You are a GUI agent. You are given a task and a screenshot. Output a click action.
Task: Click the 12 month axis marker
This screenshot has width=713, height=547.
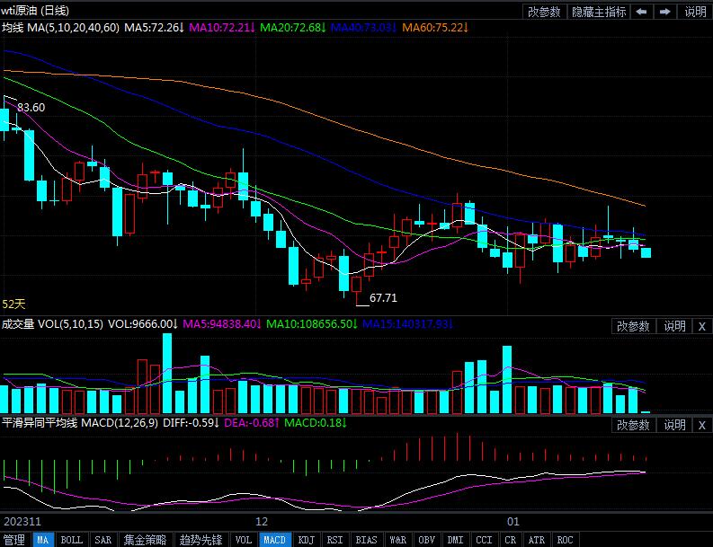coord(262,521)
